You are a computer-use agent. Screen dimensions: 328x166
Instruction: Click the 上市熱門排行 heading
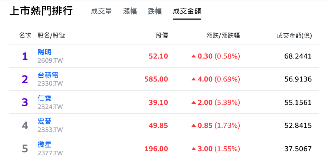[41, 11]
